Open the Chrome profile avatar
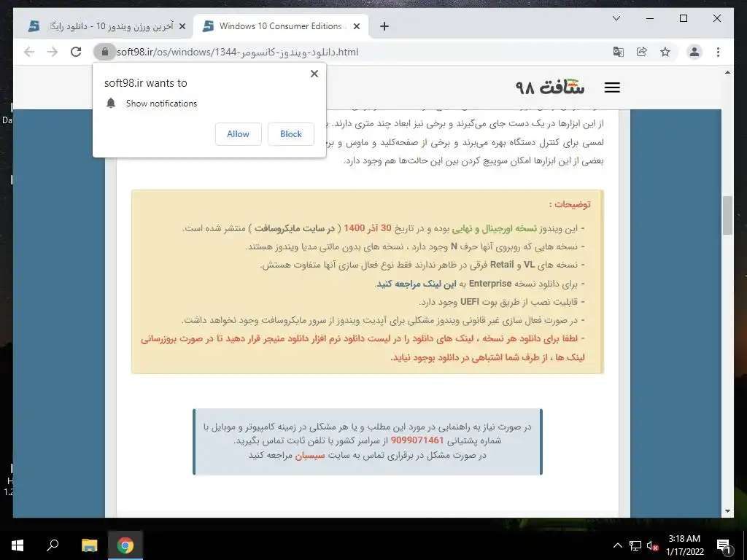This screenshot has width=747, height=560. (x=694, y=52)
